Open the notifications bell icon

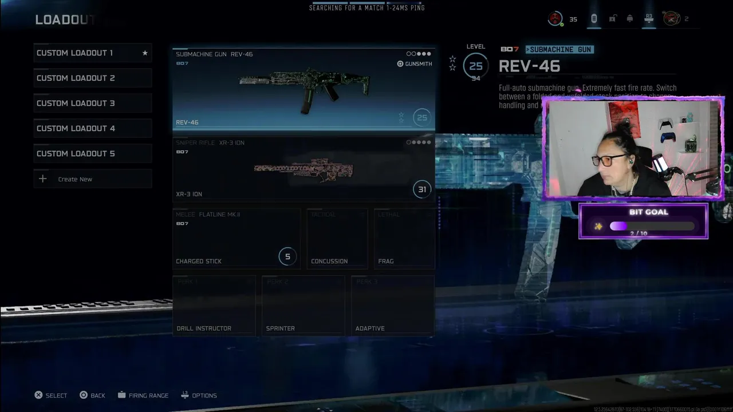[x=630, y=19]
